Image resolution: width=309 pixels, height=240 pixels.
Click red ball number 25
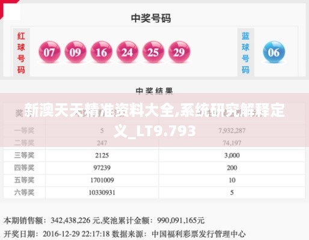pyautogui.click(x=153, y=52)
